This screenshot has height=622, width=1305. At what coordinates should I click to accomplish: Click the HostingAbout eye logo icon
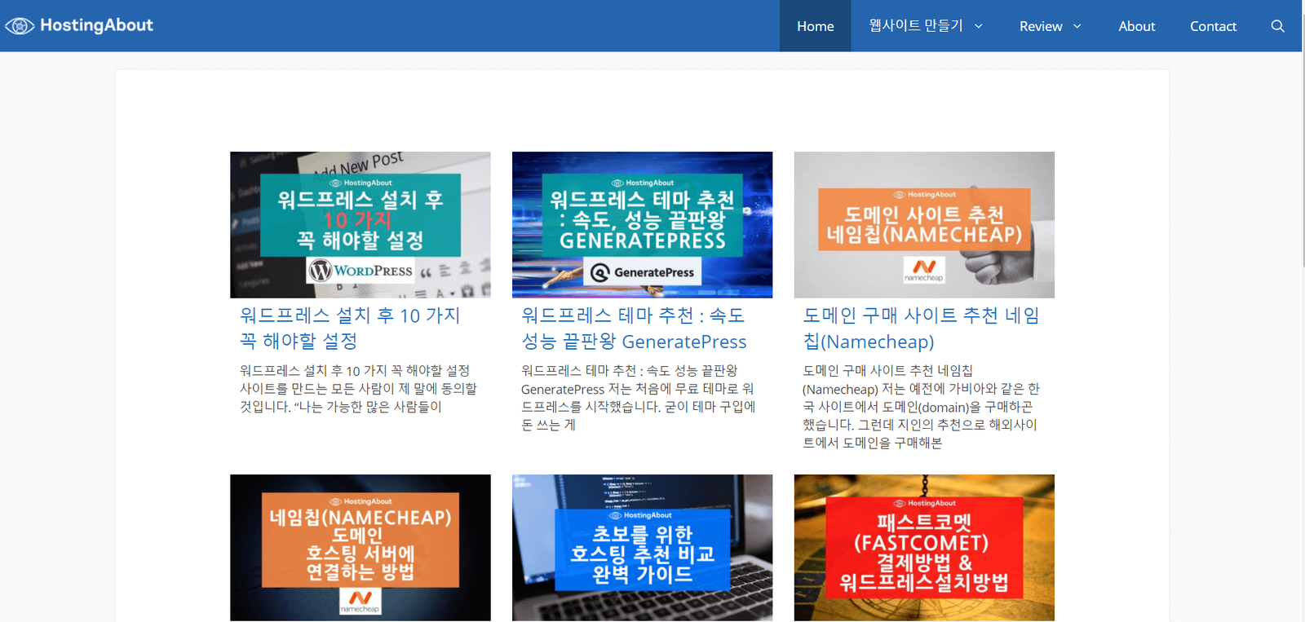click(x=20, y=26)
